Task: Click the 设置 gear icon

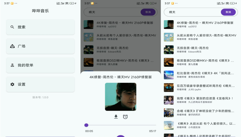Action: (x=12, y=84)
